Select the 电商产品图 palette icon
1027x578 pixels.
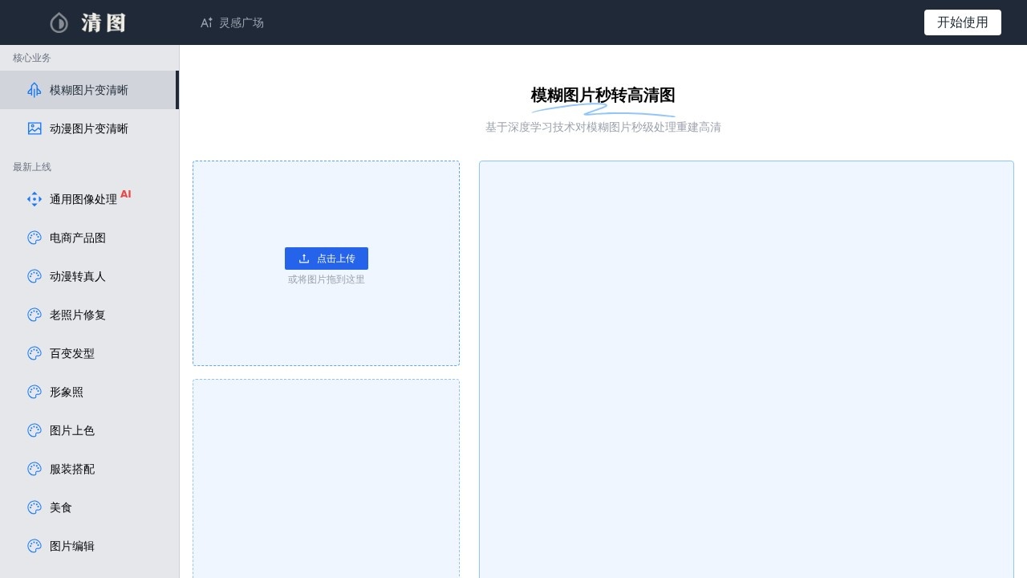(34, 238)
